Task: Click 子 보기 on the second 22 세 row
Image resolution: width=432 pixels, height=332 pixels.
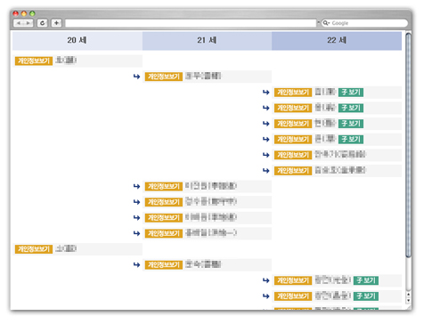Action: pos(351,108)
